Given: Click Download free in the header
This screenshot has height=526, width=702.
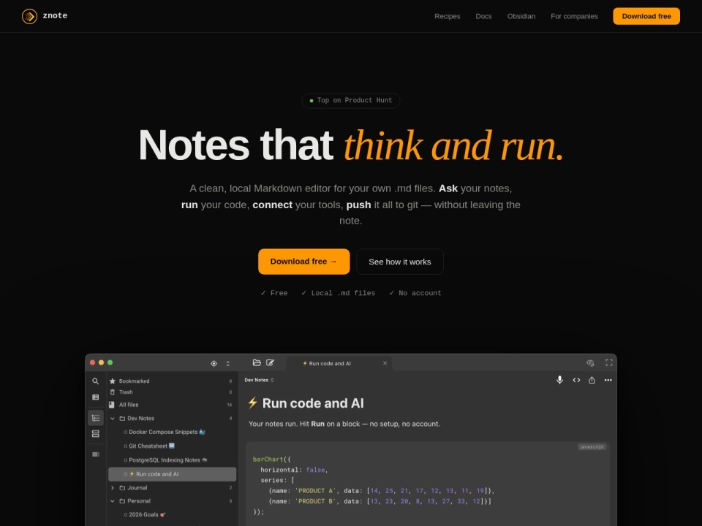Looking at the screenshot, I should [646, 16].
